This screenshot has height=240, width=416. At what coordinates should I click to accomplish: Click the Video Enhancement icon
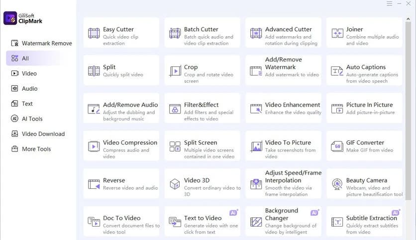[256, 109]
